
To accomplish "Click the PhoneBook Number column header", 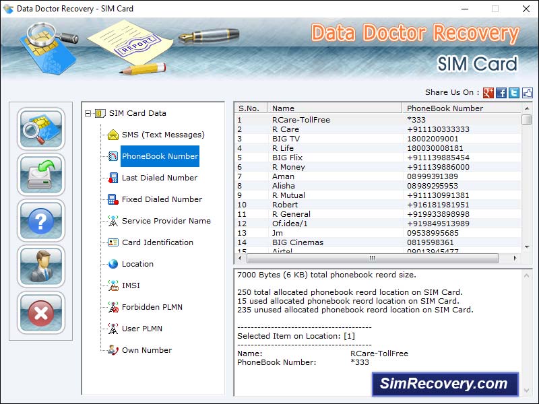I will pos(462,108).
